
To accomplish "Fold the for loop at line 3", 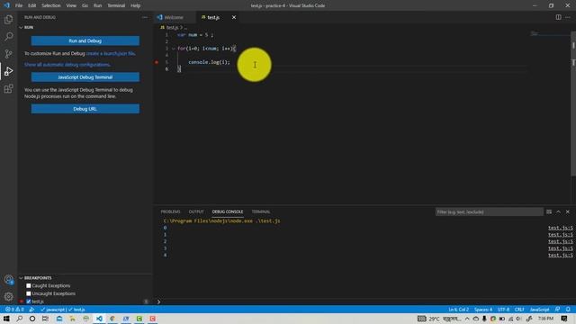I will coord(174,49).
